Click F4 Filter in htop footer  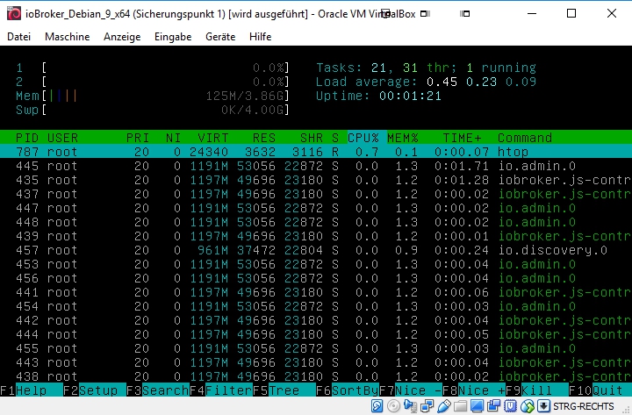221,390
